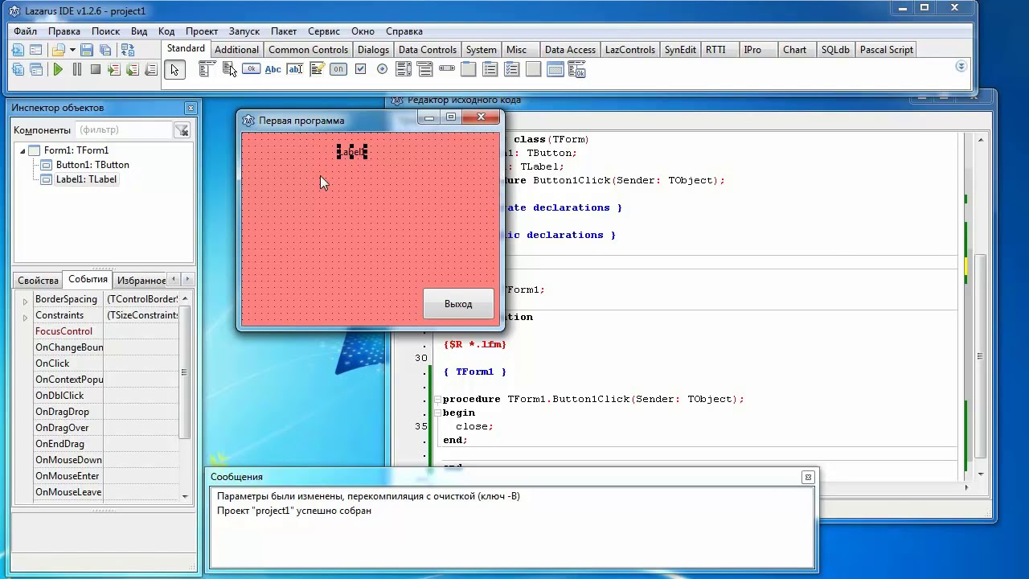Select the TGroupBox component icon
1029x579 pixels.
(469, 69)
